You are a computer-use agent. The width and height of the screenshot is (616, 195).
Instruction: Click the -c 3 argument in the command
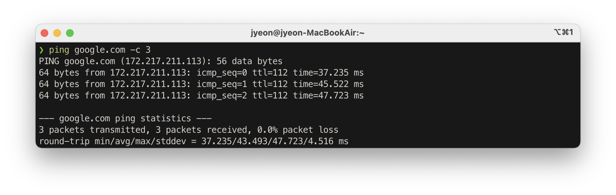pos(140,50)
